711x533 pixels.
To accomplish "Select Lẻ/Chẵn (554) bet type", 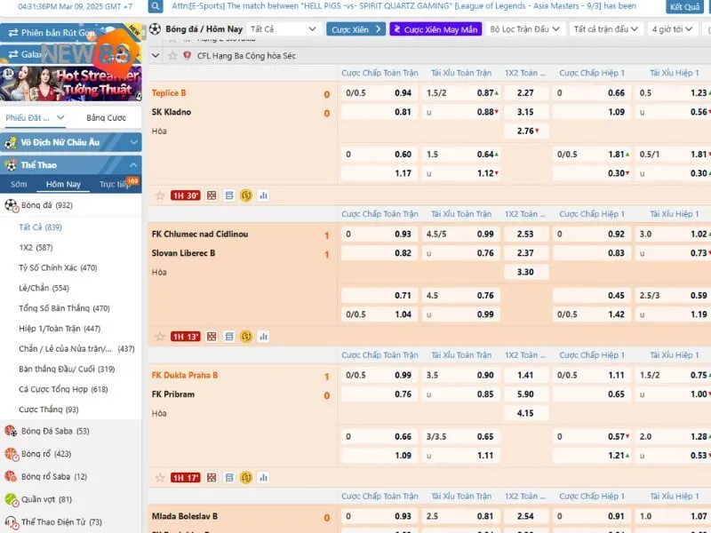I will 44,288.
